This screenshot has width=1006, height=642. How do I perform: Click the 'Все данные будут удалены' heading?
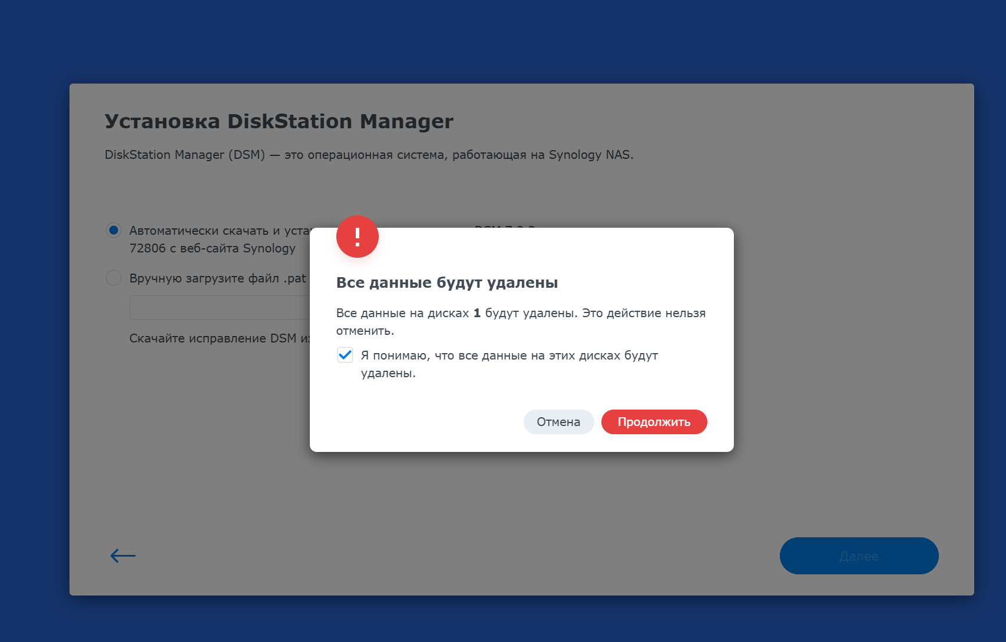tap(447, 282)
